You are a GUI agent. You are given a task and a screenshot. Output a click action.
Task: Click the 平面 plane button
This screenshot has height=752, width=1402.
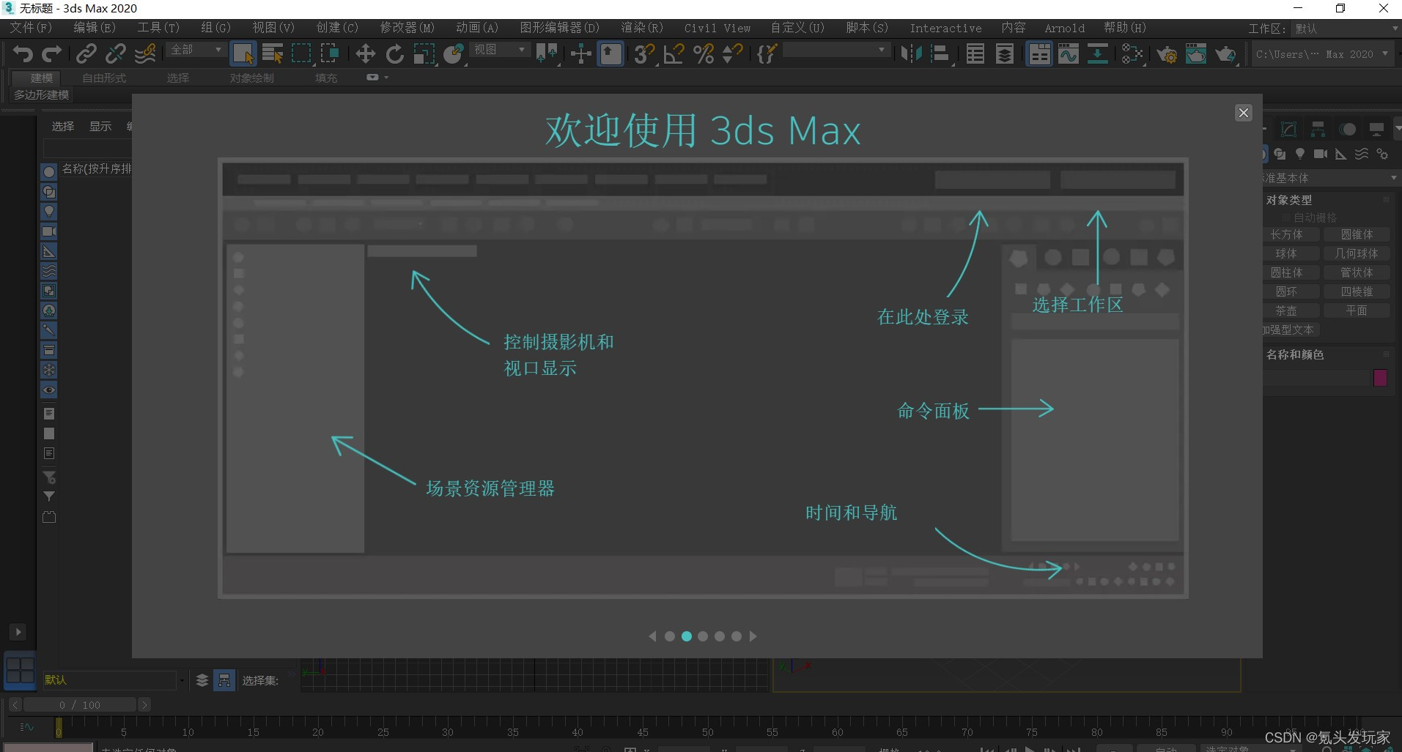1357,310
